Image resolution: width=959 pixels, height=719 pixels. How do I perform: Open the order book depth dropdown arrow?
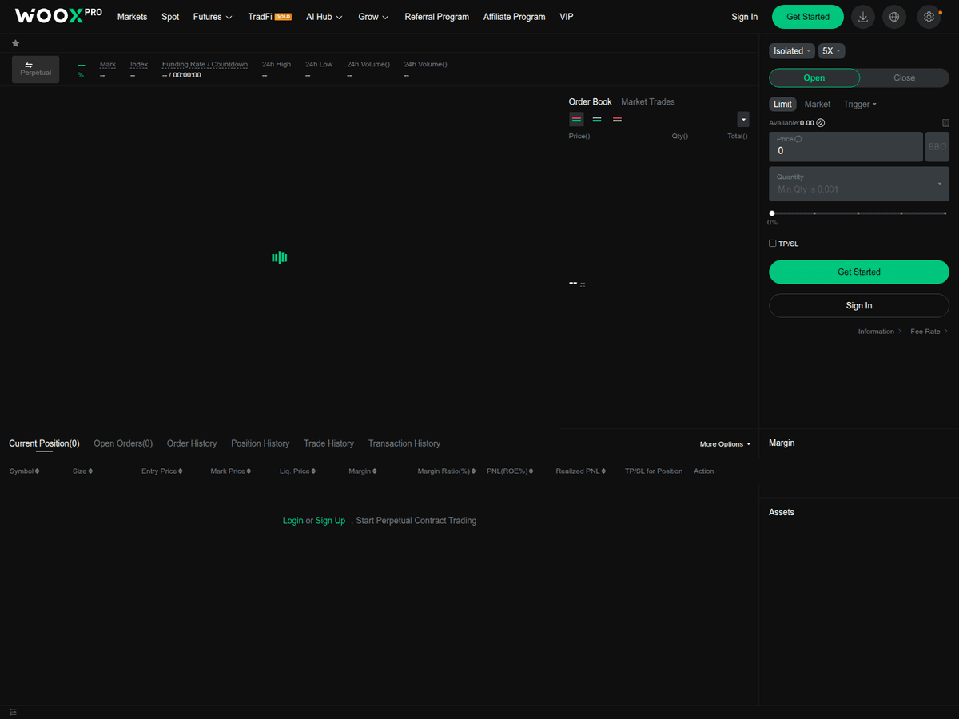tap(743, 119)
